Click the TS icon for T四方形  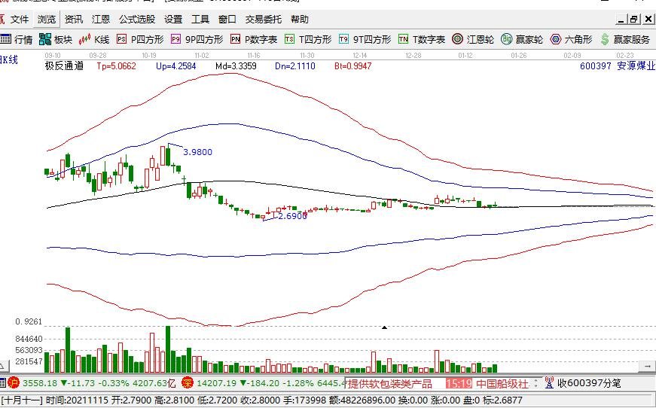(x=289, y=39)
